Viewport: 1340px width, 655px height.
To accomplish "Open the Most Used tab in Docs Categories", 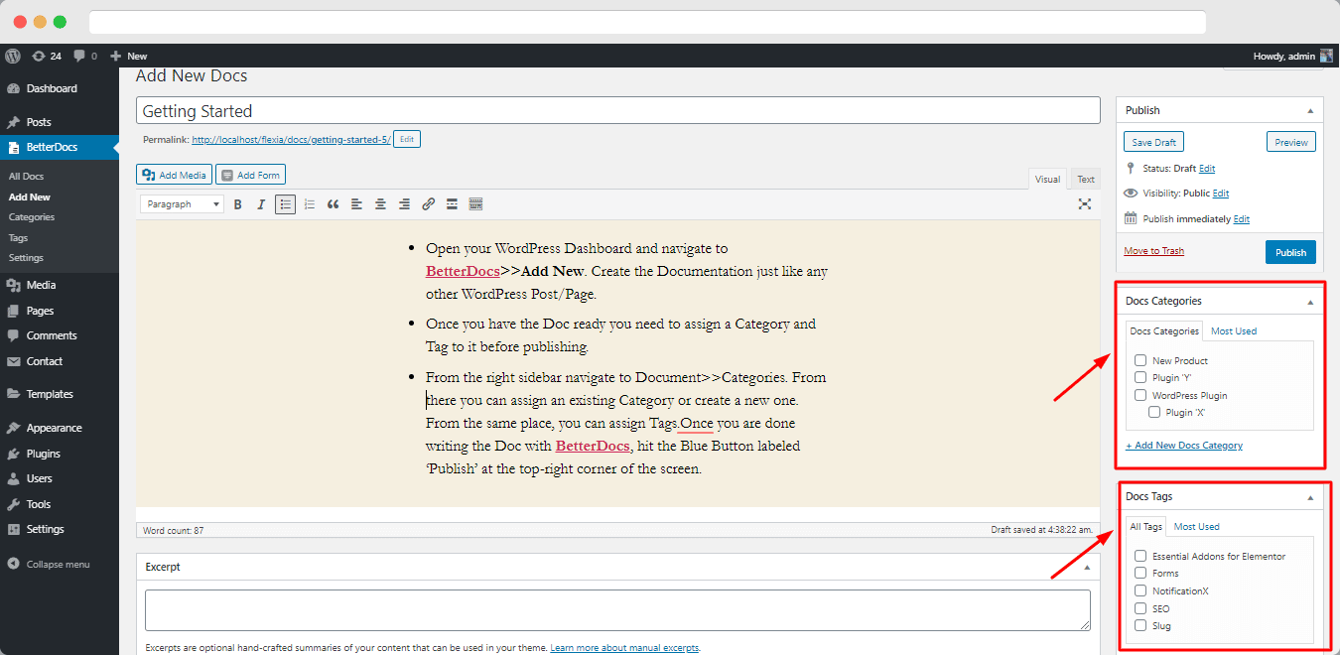I will click(1232, 330).
